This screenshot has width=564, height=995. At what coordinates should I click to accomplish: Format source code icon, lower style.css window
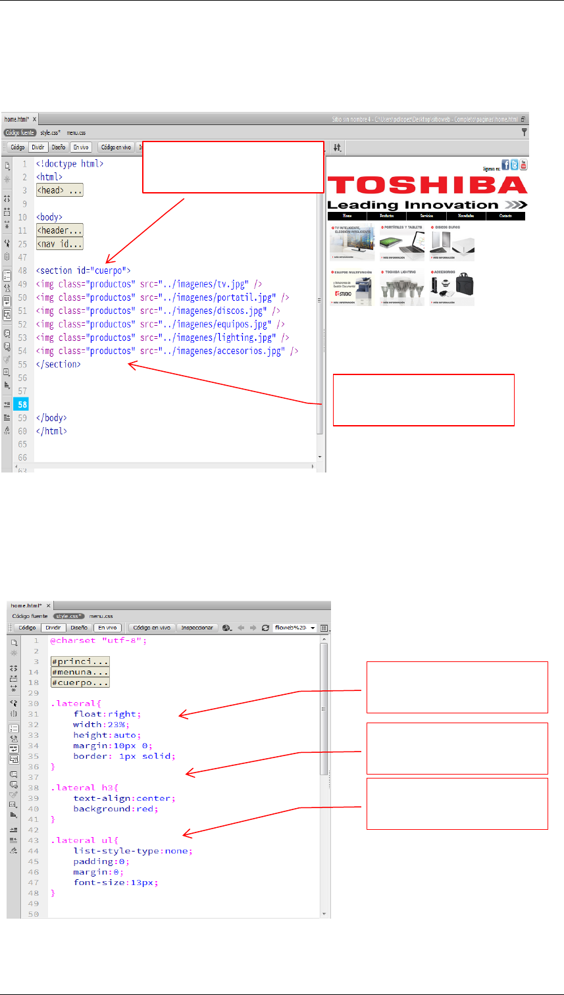point(14,850)
